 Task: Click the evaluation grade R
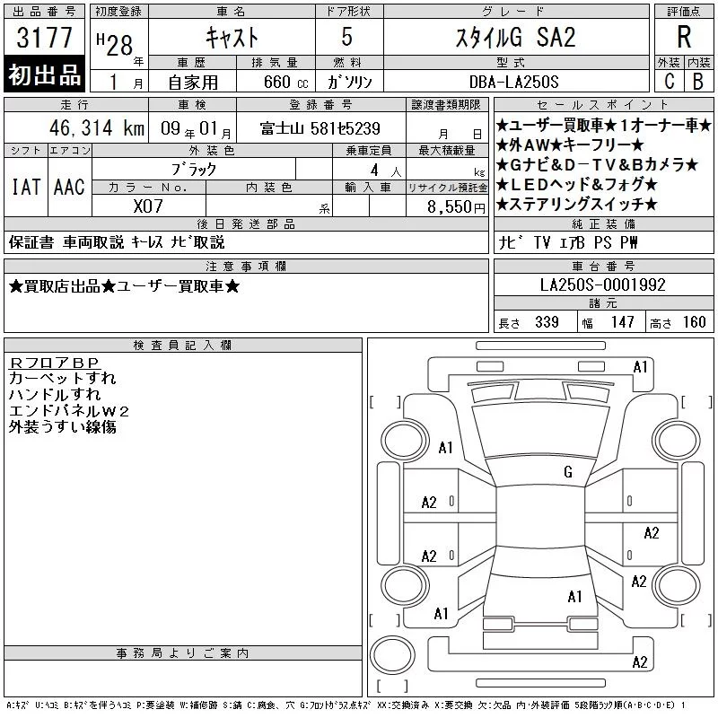coord(684,37)
